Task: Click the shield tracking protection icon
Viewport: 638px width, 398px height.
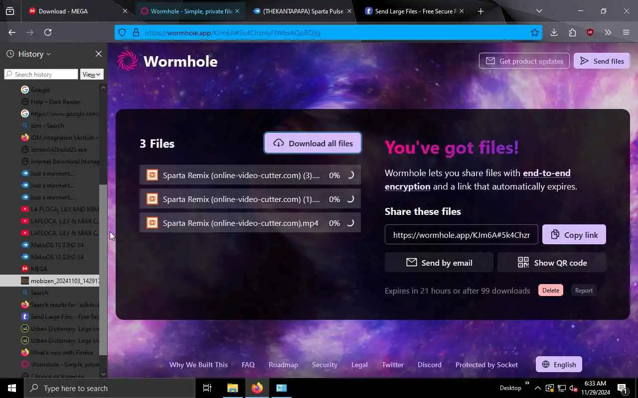Action: (122, 33)
